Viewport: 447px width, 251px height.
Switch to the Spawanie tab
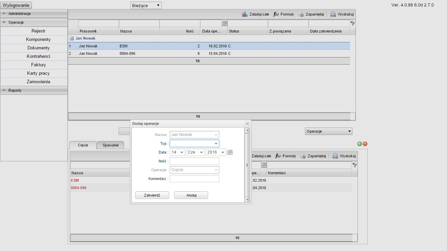click(110, 145)
